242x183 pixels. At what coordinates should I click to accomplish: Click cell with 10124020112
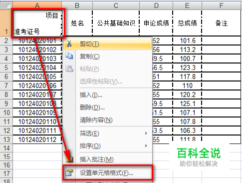(x=37, y=139)
